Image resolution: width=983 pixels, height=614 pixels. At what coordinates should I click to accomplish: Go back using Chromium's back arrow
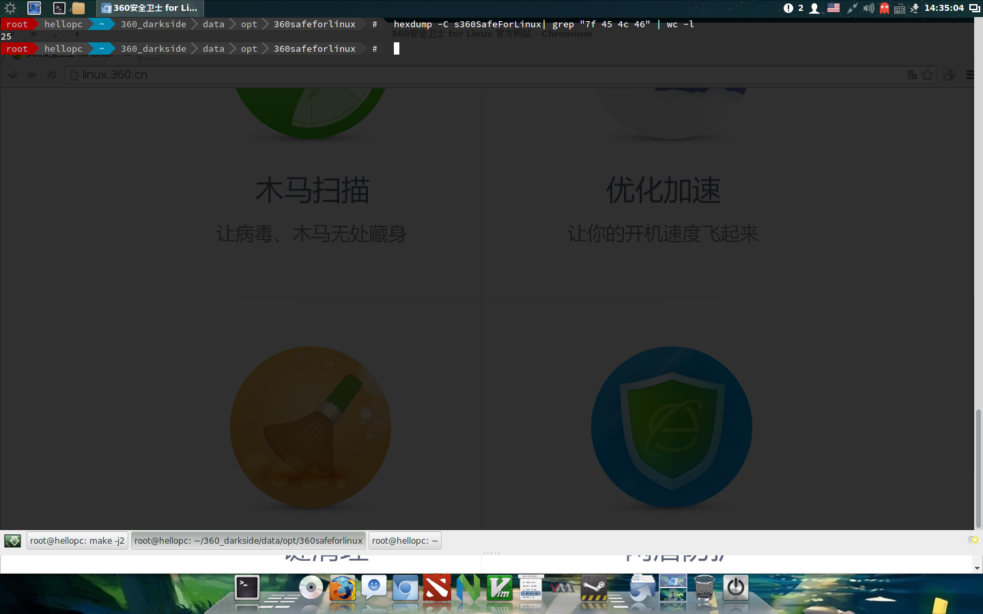point(13,74)
